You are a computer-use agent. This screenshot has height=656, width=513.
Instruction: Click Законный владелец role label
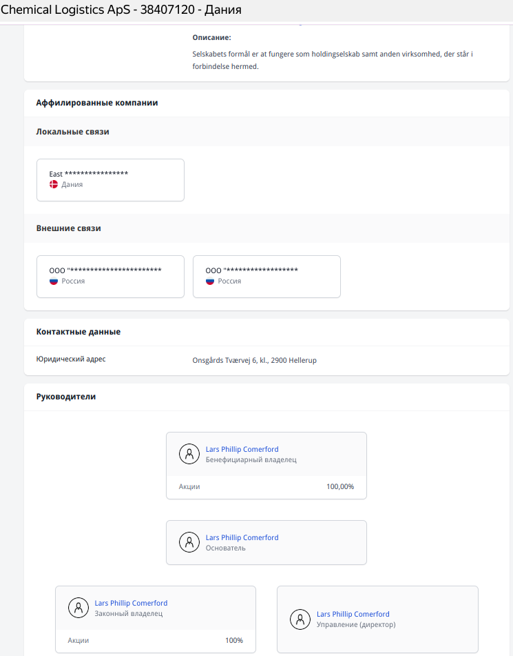(129, 613)
